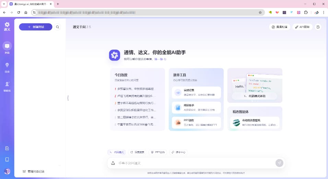The width and height of the screenshot is (328, 179).
Task: Open the 效率 lightbulb section in sidebar
Action: coord(7,67)
